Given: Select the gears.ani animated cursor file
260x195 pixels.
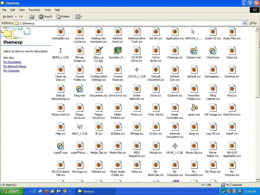Looking at the screenshot, I should tap(194, 108).
